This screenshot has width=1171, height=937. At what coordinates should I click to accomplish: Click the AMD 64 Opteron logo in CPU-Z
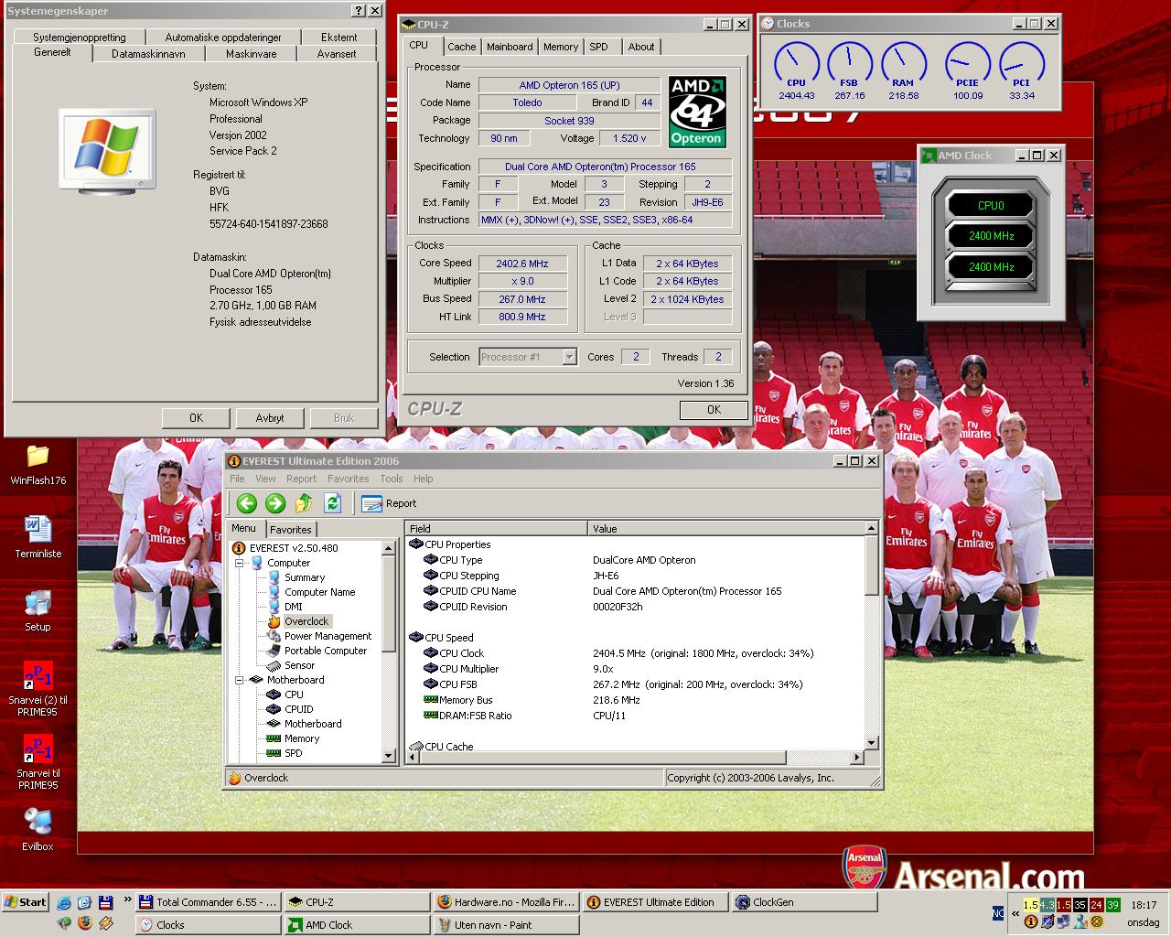pos(697,111)
